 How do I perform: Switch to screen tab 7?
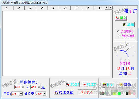(76, 8)
